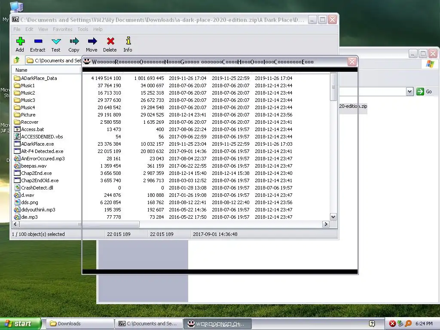Click the Extract toolbar icon

[38, 42]
